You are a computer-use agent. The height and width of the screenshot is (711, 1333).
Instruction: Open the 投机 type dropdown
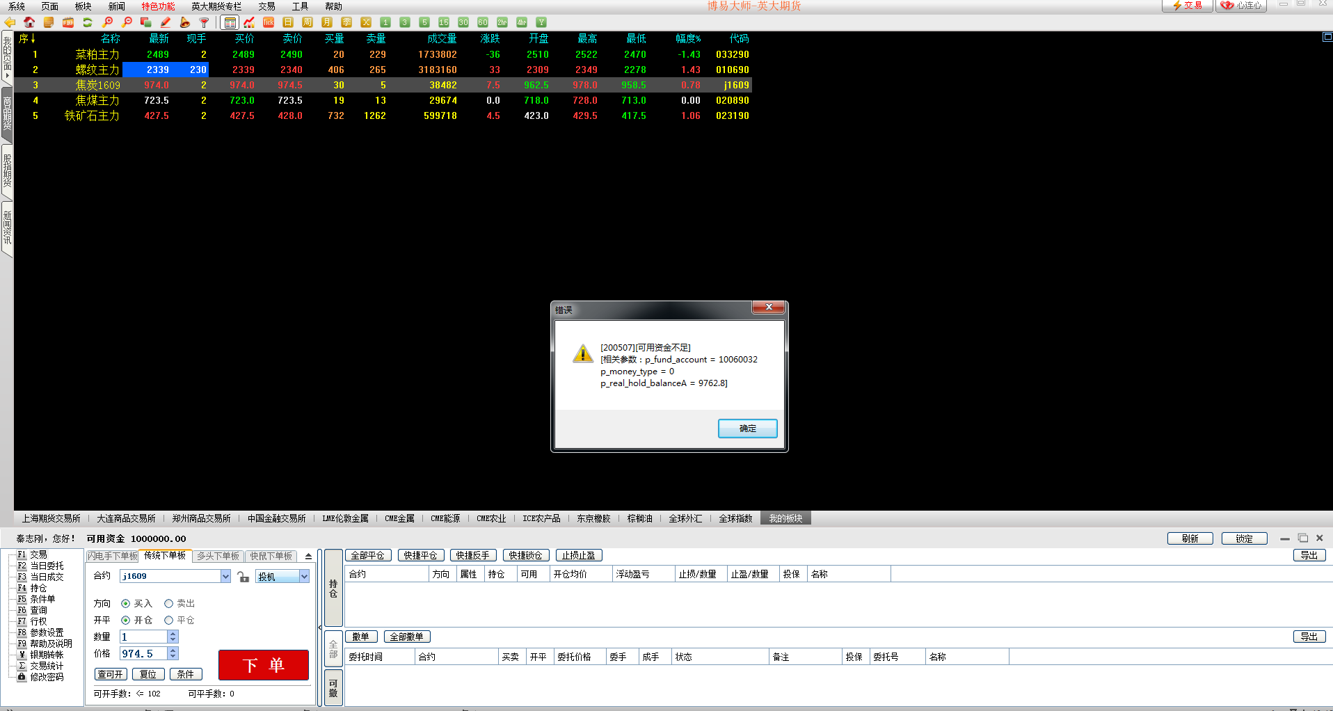(x=304, y=576)
